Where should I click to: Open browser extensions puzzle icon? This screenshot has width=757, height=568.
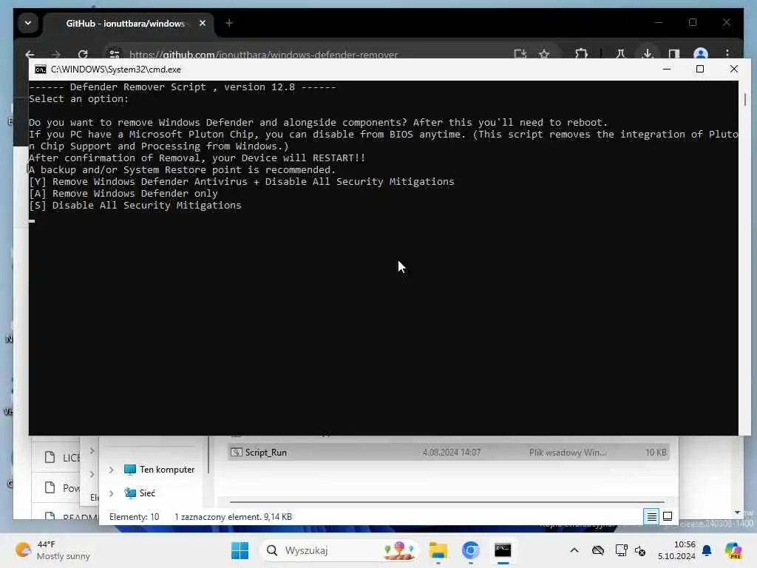coord(581,54)
